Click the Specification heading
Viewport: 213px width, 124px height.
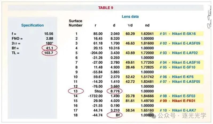pos(33,25)
